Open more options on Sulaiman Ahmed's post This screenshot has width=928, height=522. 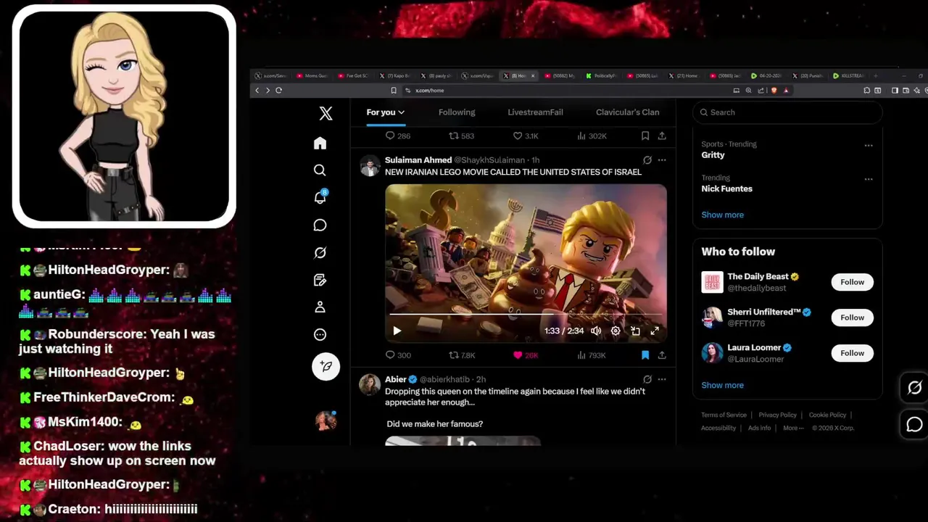pos(662,160)
